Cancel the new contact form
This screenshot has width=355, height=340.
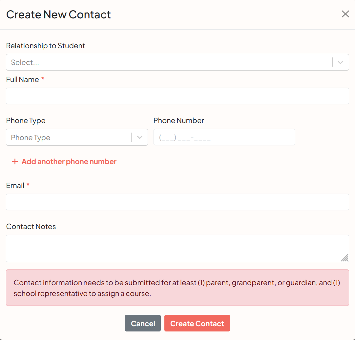143,323
